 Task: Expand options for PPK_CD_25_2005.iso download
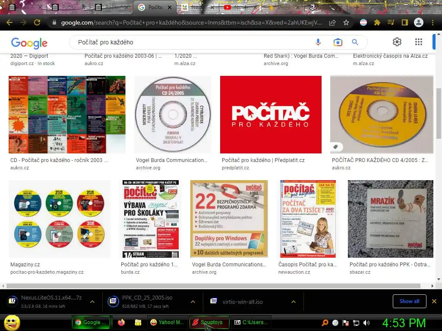[x=193, y=302]
